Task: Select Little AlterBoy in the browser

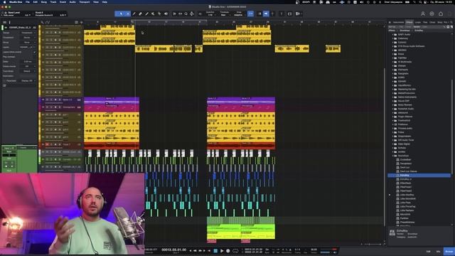Action: click(x=407, y=195)
